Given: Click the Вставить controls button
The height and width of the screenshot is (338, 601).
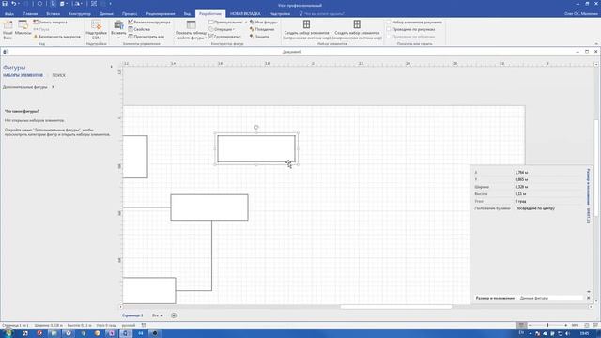Looking at the screenshot, I should pyautogui.click(x=118, y=30).
